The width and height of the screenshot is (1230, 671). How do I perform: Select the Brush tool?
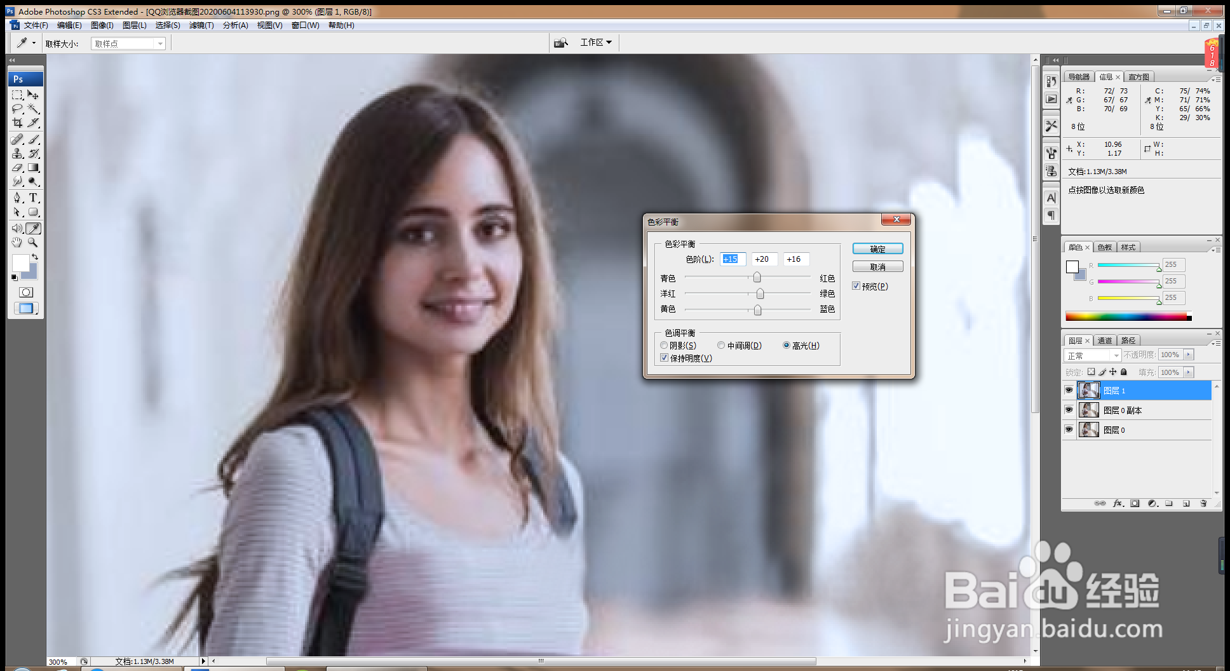tap(33, 140)
